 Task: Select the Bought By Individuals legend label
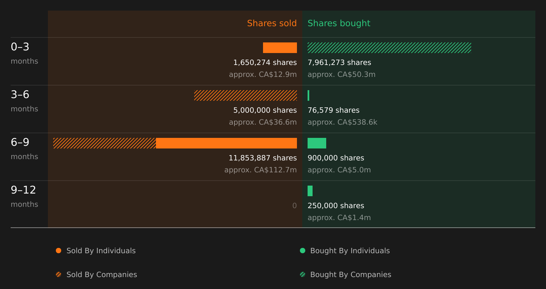(350, 251)
